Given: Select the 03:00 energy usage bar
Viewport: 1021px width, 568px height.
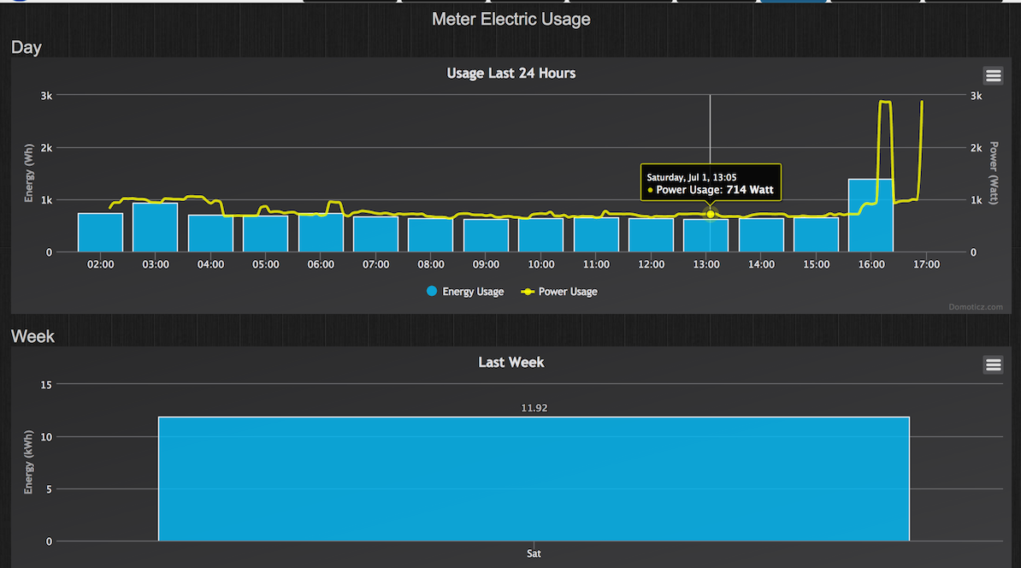Looking at the screenshot, I should coord(155,228).
